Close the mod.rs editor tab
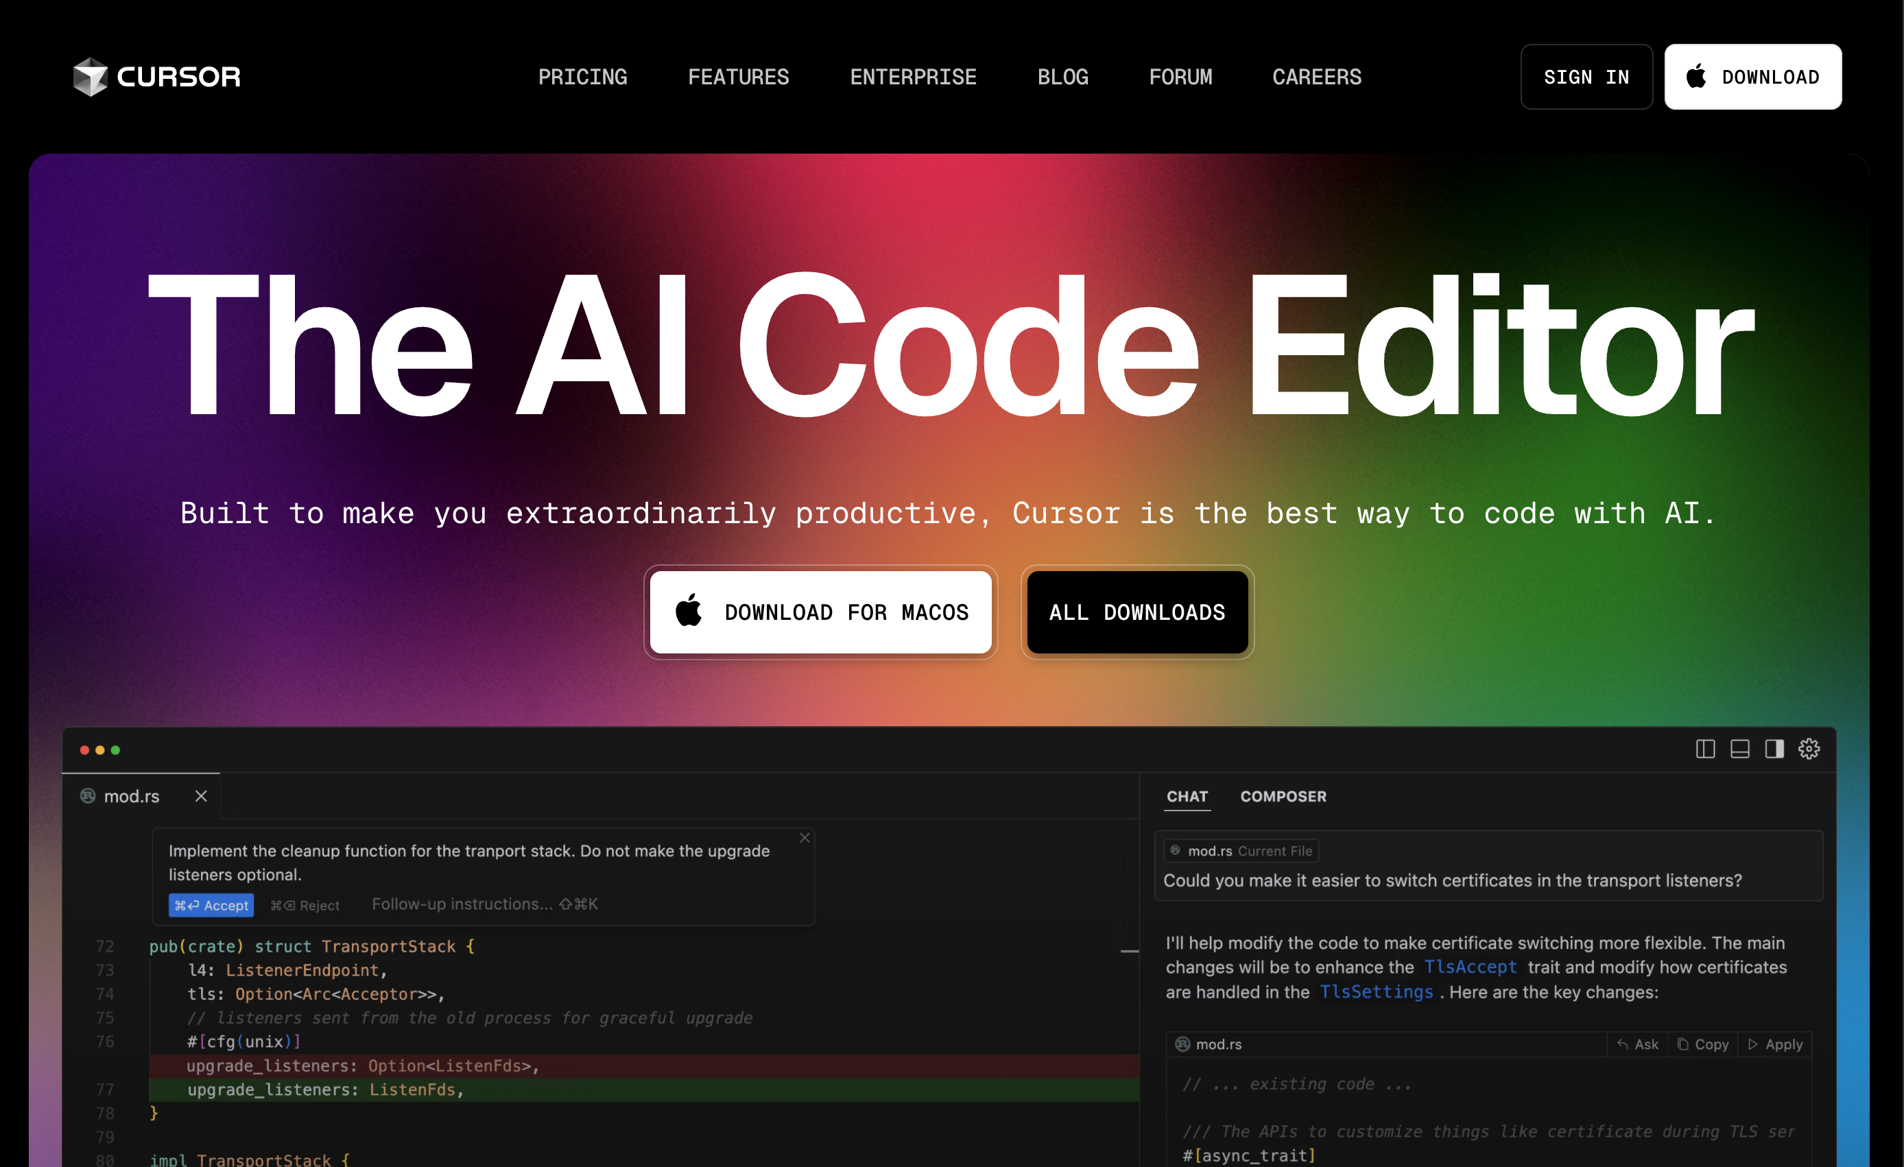 201,795
